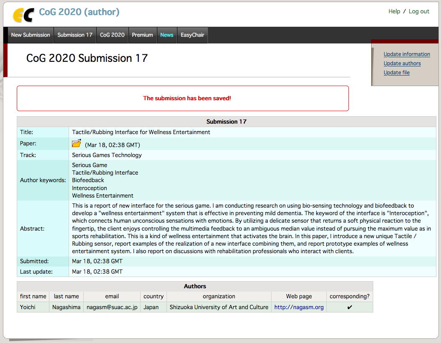The image size is (441, 343).
Task: Click the Update file link
Action: coord(397,73)
